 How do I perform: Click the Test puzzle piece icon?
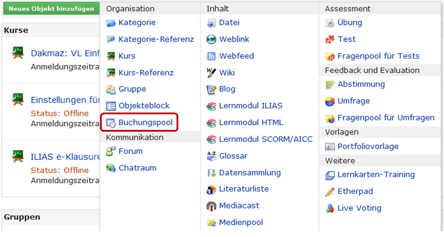coord(330,39)
